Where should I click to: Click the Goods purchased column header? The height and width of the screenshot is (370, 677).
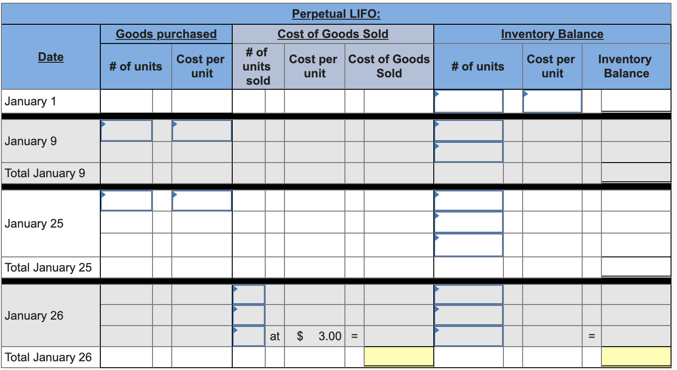click(x=166, y=34)
